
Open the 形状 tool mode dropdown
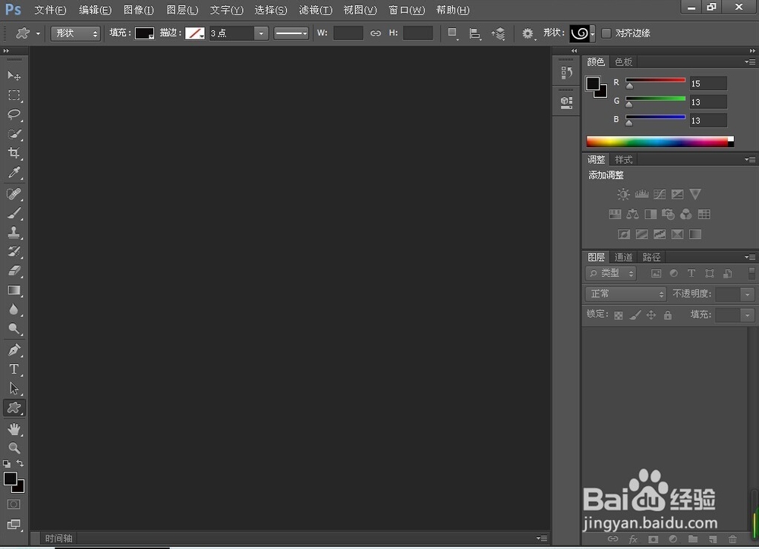click(x=75, y=33)
